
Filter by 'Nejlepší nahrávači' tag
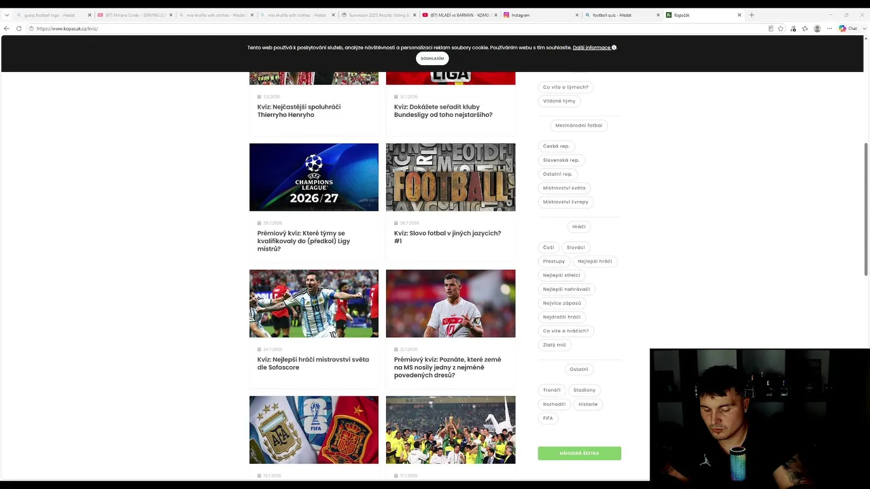coord(567,289)
